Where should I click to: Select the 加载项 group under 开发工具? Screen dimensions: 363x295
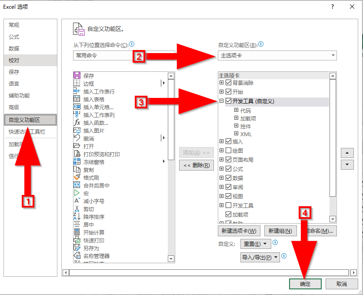click(248, 118)
